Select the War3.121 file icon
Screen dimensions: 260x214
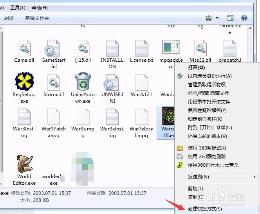click(142, 82)
